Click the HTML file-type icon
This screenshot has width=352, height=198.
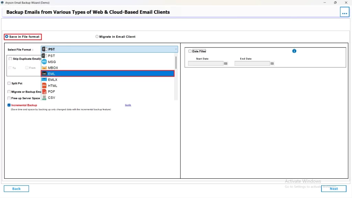pos(44,86)
